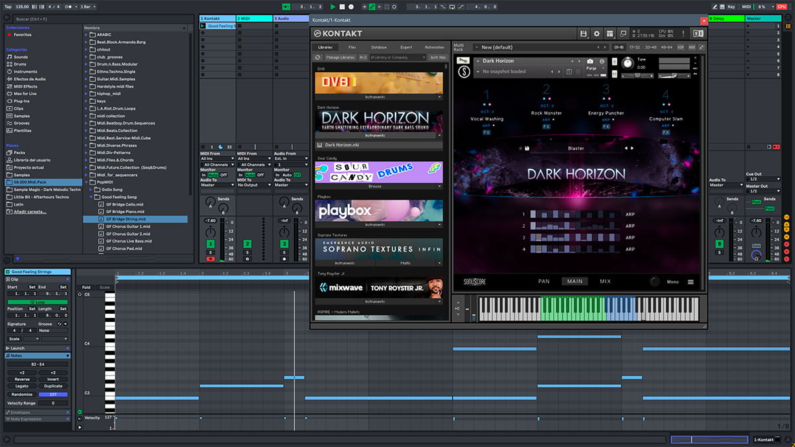The width and height of the screenshot is (795, 447).
Task: Click the Library or Company search field
Action: pos(397,58)
